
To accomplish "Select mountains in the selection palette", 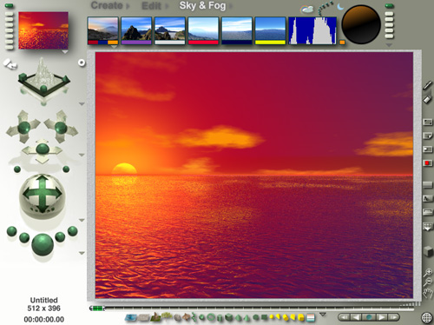I will [x=155, y=317].
